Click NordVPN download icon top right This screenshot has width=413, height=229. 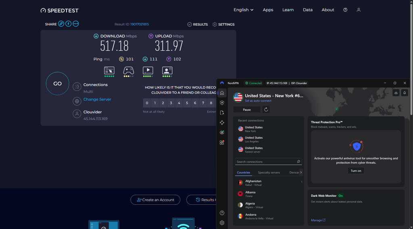[x=396, y=93]
